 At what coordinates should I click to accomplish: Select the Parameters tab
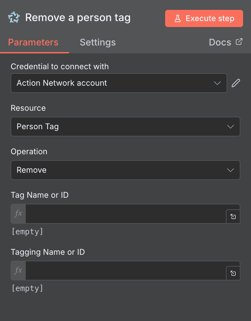pos(33,42)
